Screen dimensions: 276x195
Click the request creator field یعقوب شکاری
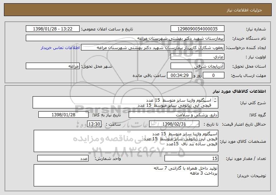[x=153, y=48]
